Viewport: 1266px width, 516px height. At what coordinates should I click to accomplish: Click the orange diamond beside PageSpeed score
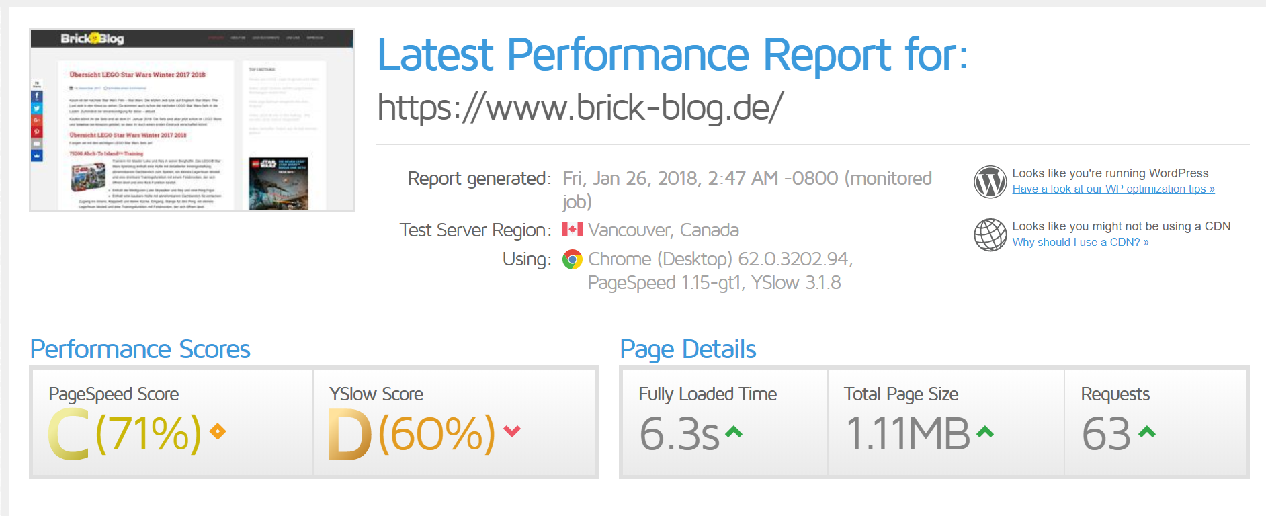[x=218, y=431]
